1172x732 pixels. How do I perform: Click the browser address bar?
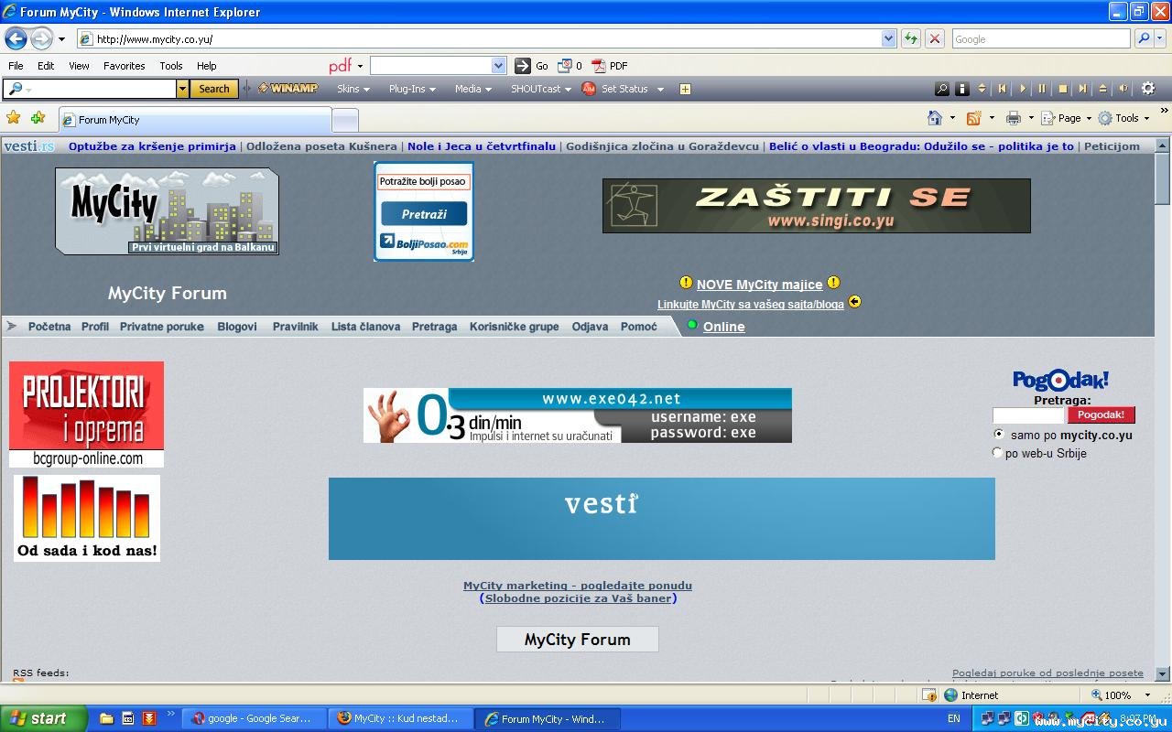(x=479, y=38)
